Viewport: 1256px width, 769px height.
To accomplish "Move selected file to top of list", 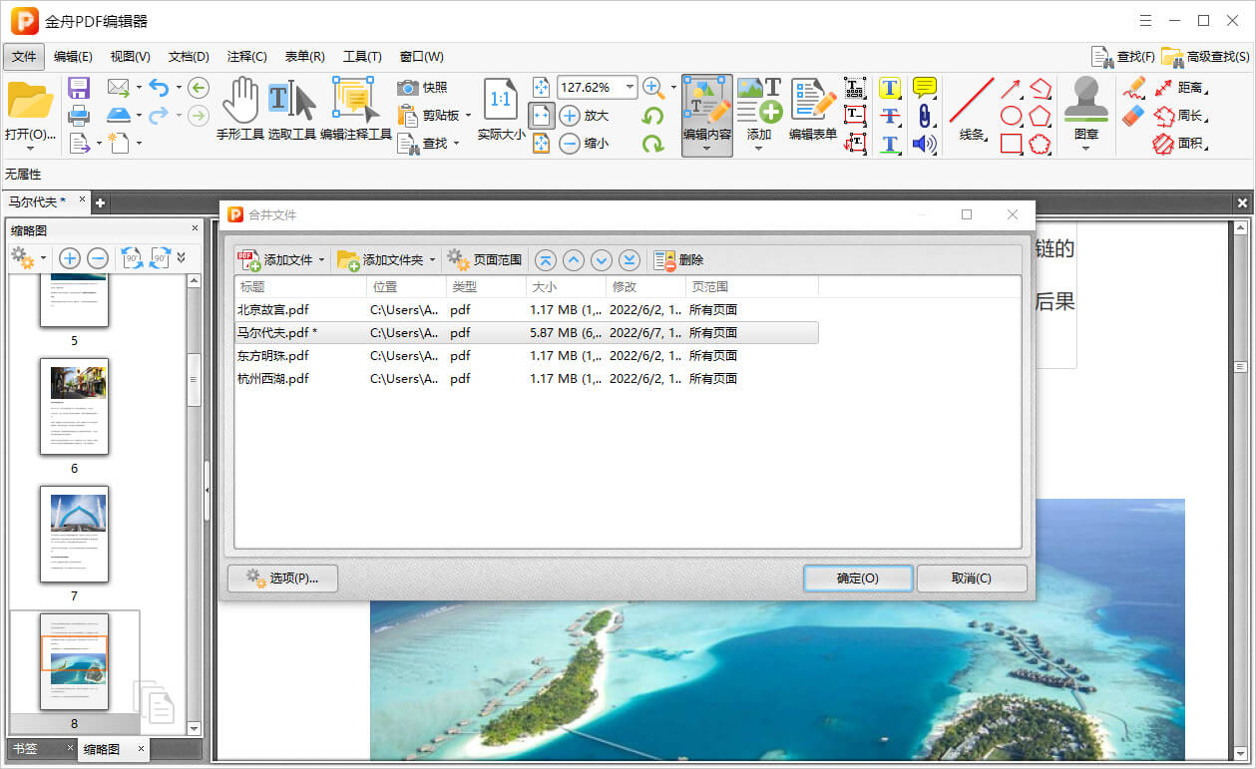I will pos(545,260).
